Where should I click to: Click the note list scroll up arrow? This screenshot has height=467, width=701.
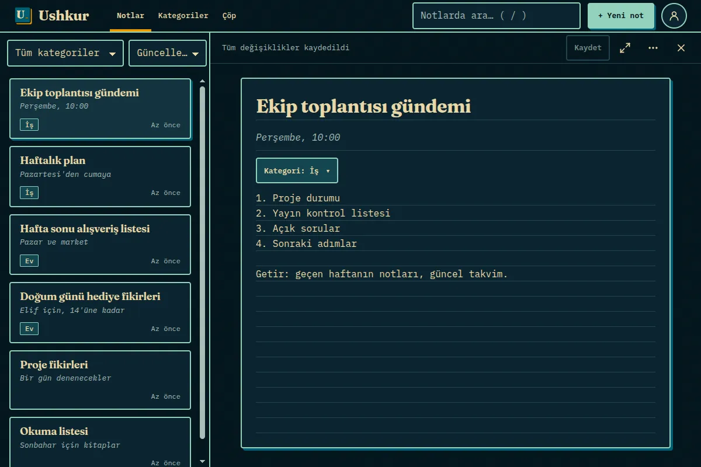tap(202, 81)
